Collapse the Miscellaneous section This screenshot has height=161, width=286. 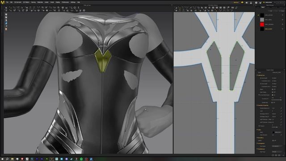[257, 149]
